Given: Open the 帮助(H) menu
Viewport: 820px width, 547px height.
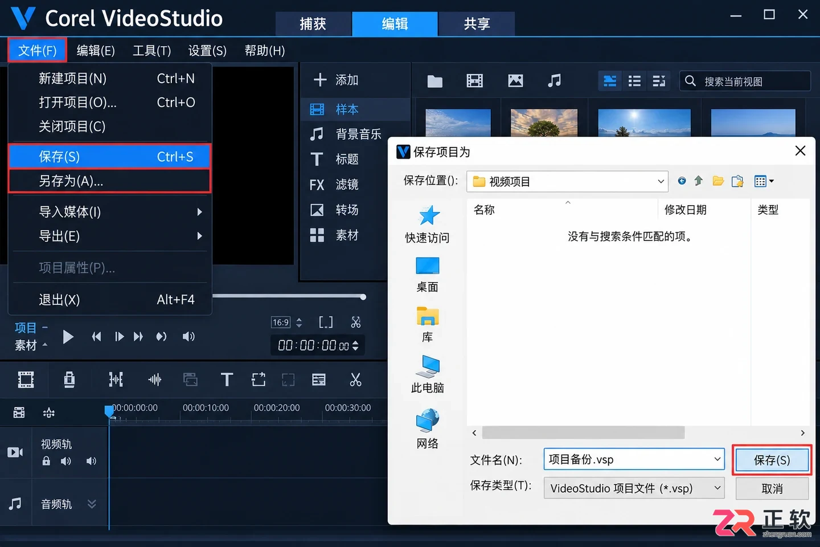Looking at the screenshot, I should point(264,51).
